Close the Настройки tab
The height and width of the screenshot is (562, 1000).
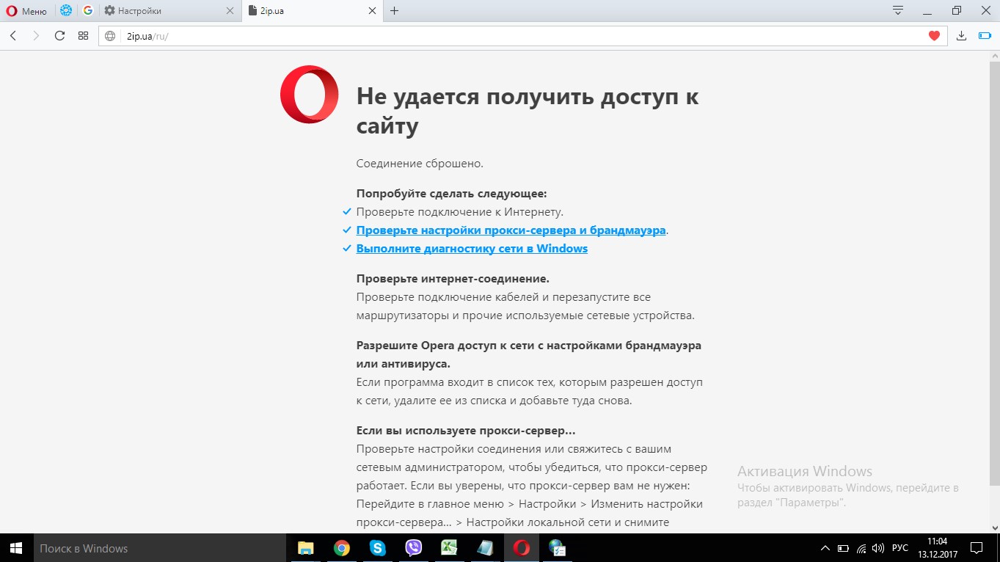pyautogui.click(x=228, y=11)
